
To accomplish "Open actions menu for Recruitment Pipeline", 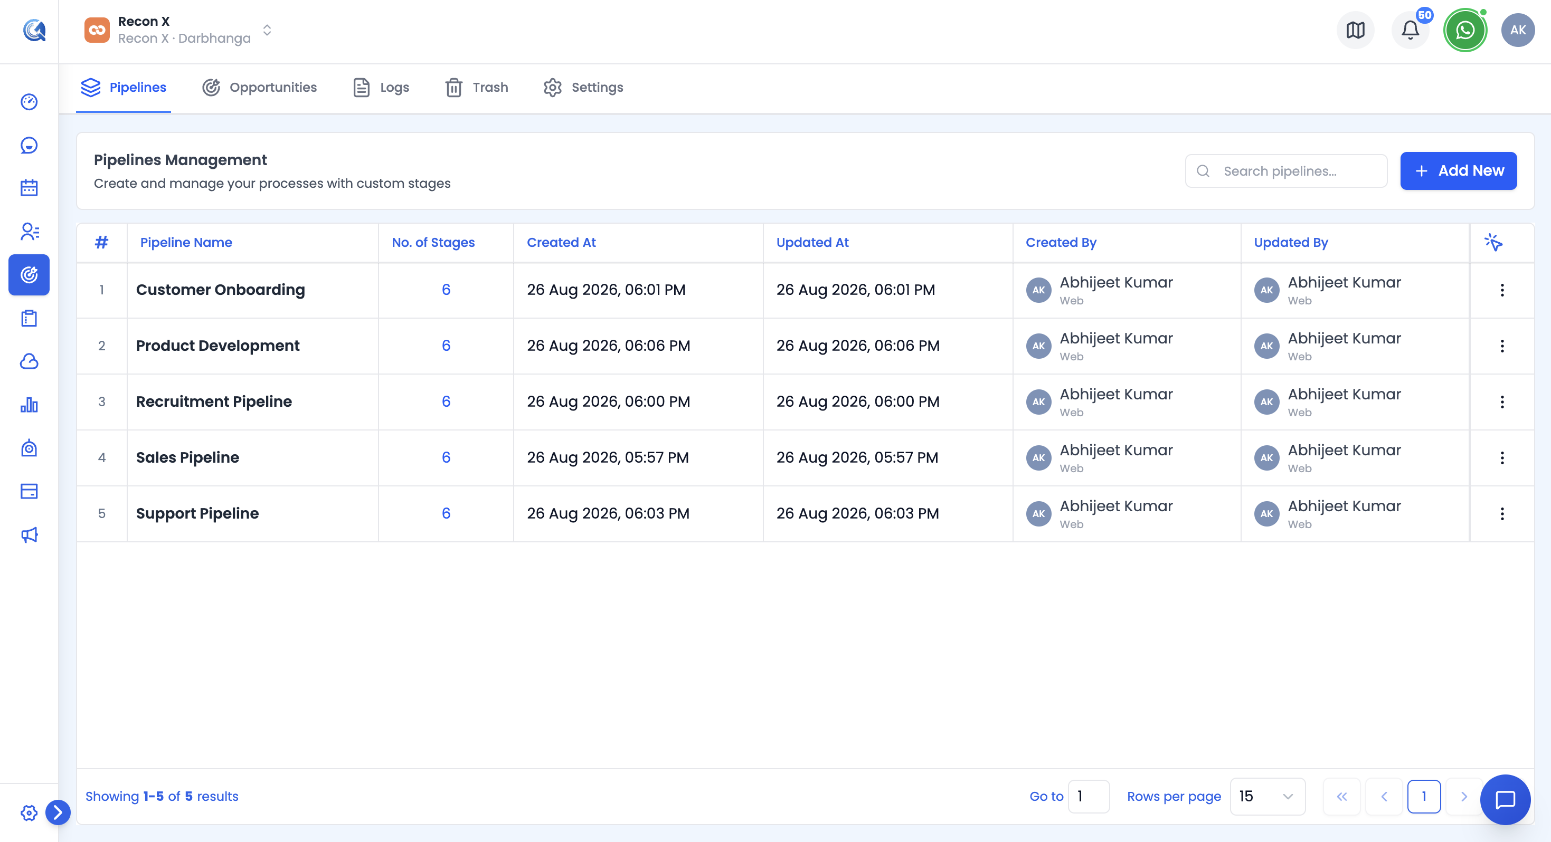I will tap(1501, 402).
